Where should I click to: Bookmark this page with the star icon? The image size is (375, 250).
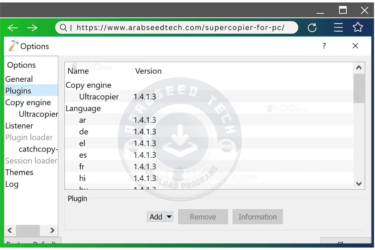click(358, 27)
